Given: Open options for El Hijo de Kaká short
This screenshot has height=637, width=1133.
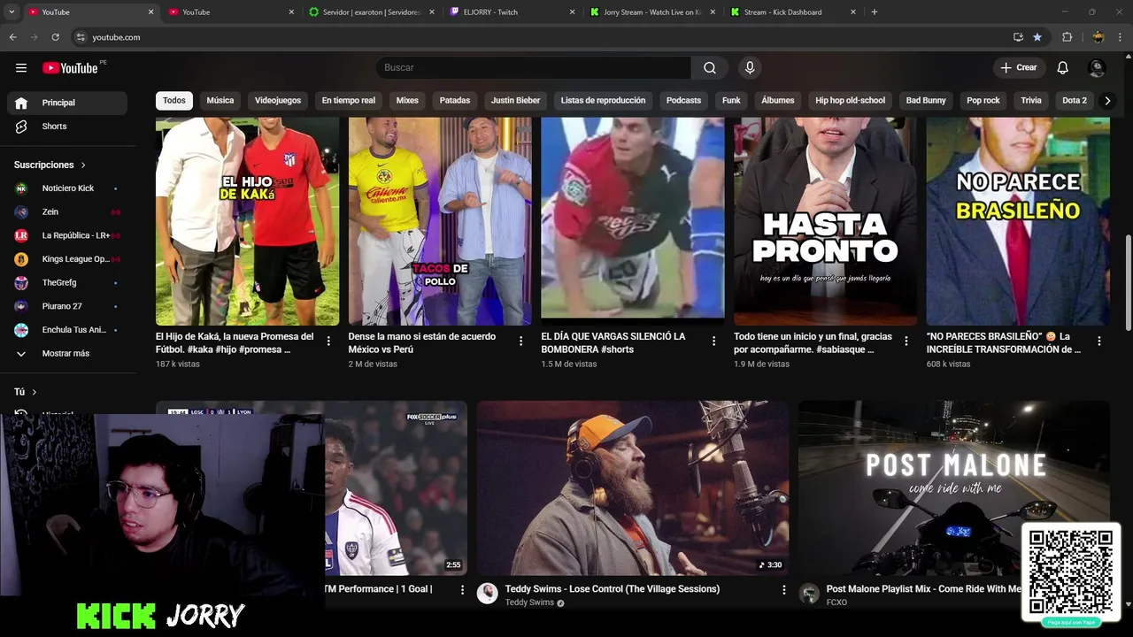Looking at the screenshot, I should tap(328, 341).
